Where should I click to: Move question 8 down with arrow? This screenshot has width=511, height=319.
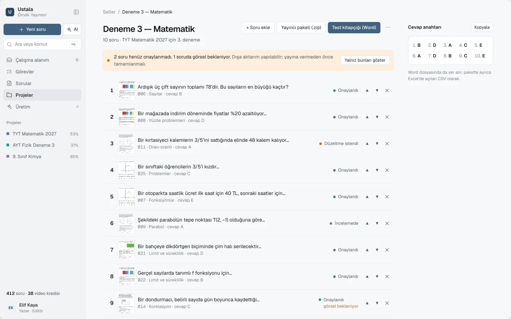coord(377,276)
